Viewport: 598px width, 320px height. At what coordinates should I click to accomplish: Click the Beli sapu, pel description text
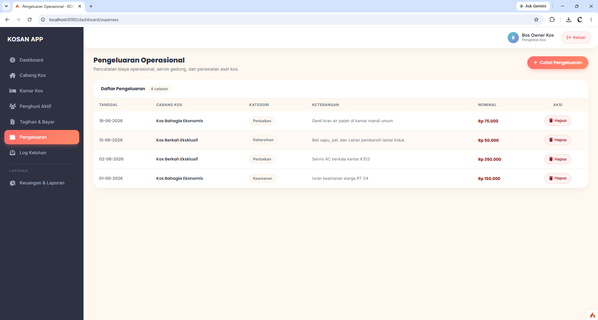coord(358,140)
